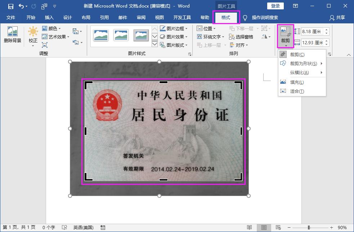
Task: Click the 共享 share button
Action: tap(341, 17)
